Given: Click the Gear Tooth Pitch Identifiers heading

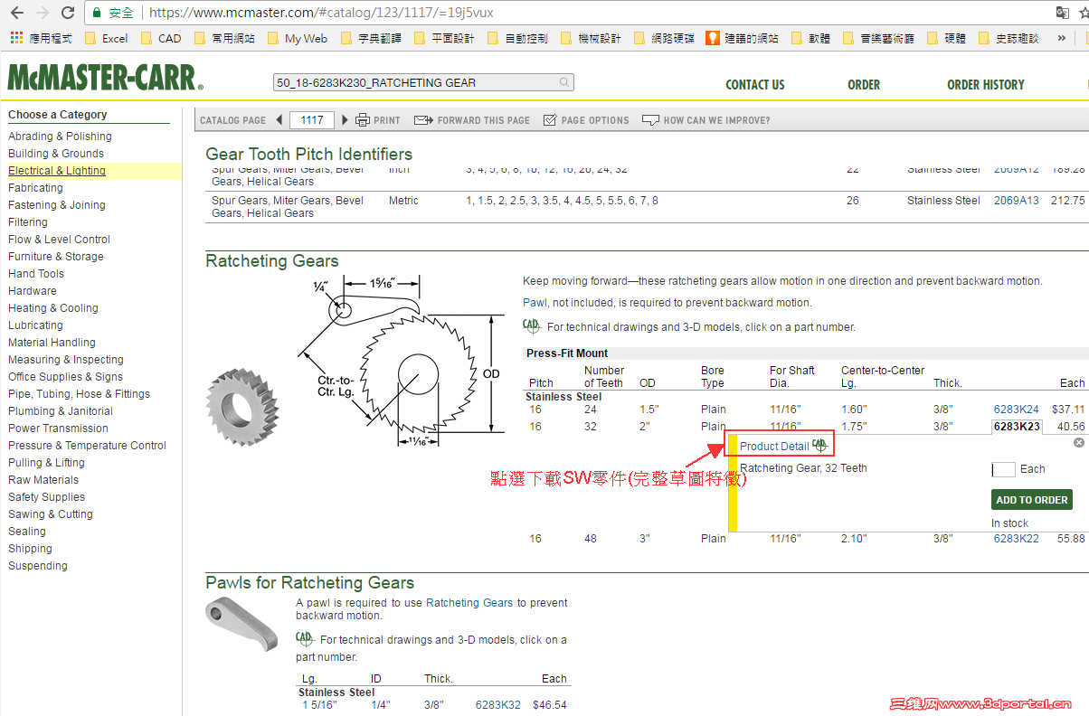Looking at the screenshot, I should pos(309,155).
